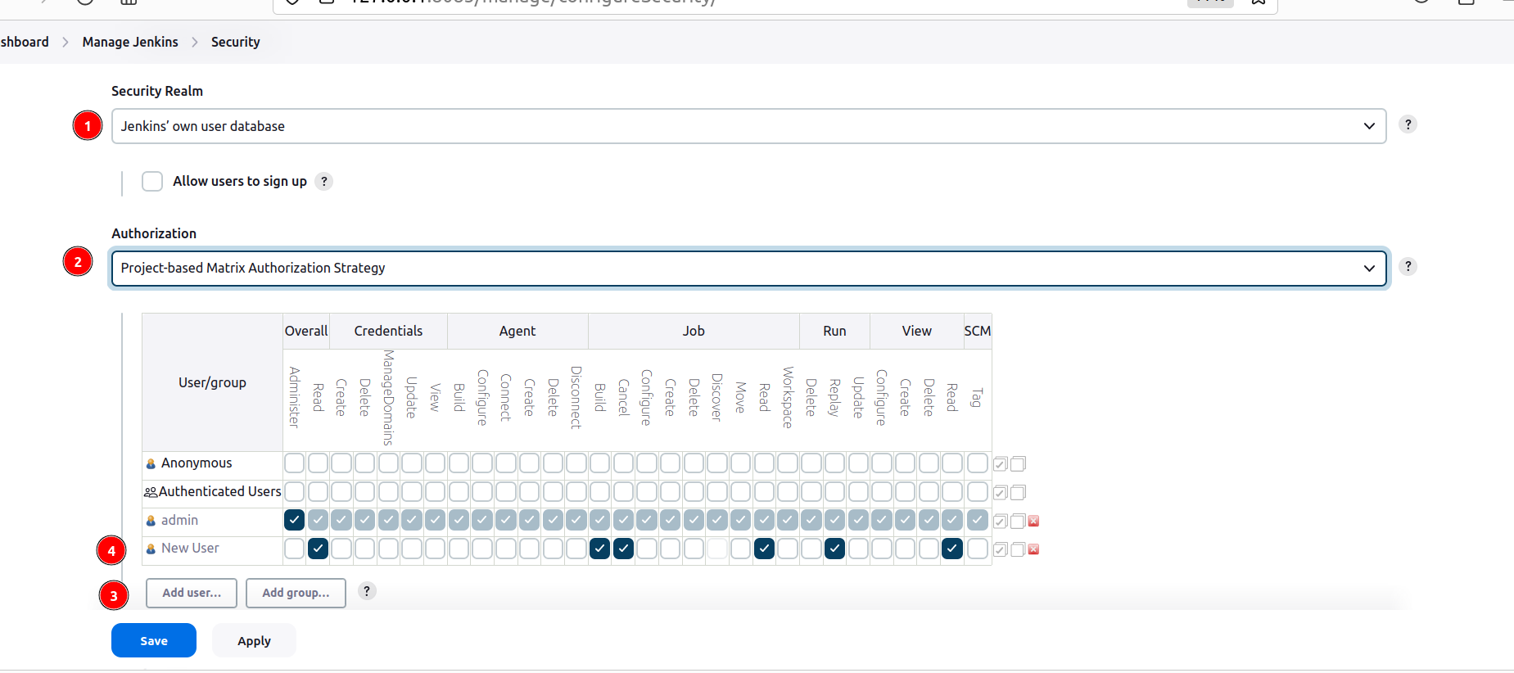
Task: Click the Authenticated Users group icon
Action: (151, 492)
